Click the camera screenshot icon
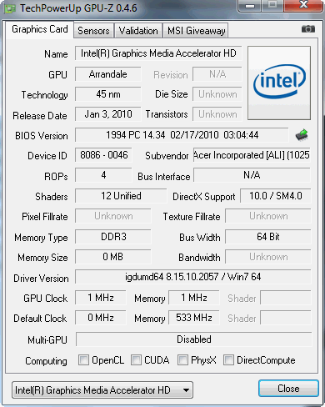Image resolution: width=325 pixels, height=407 pixels. tap(308, 29)
